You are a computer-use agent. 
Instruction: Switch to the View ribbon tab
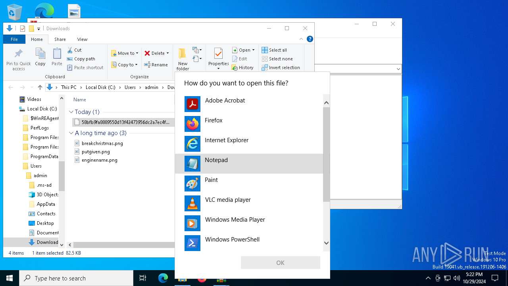tap(82, 39)
